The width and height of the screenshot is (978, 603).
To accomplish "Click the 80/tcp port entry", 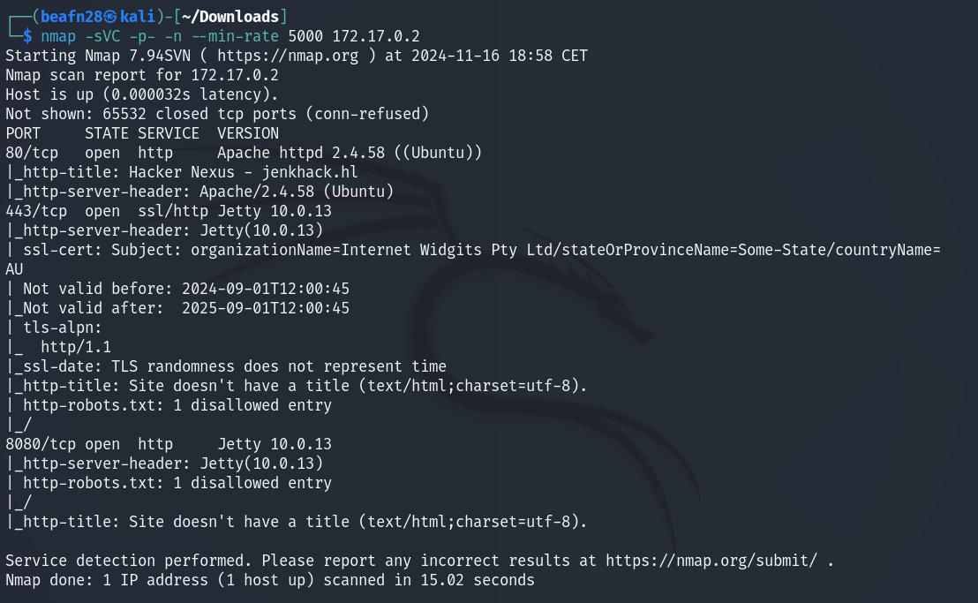I will pos(32,153).
